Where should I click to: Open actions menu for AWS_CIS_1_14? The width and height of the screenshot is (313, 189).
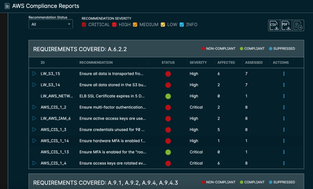point(284,141)
